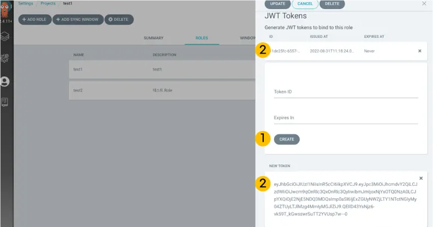The image size is (433, 227).
Task: Create the JWT token with Create button
Action: pyautogui.click(x=286, y=139)
